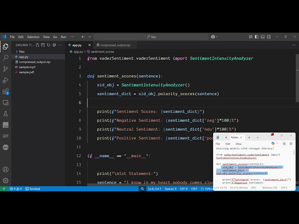299x224 pixels.
Task: Open remote window from status bar
Action: click(4, 189)
